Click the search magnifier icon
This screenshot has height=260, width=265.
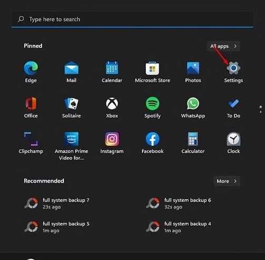[x=21, y=19]
